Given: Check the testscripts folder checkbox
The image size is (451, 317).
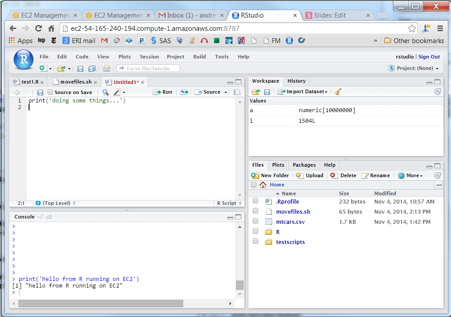Looking at the screenshot, I should (x=255, y=241).
